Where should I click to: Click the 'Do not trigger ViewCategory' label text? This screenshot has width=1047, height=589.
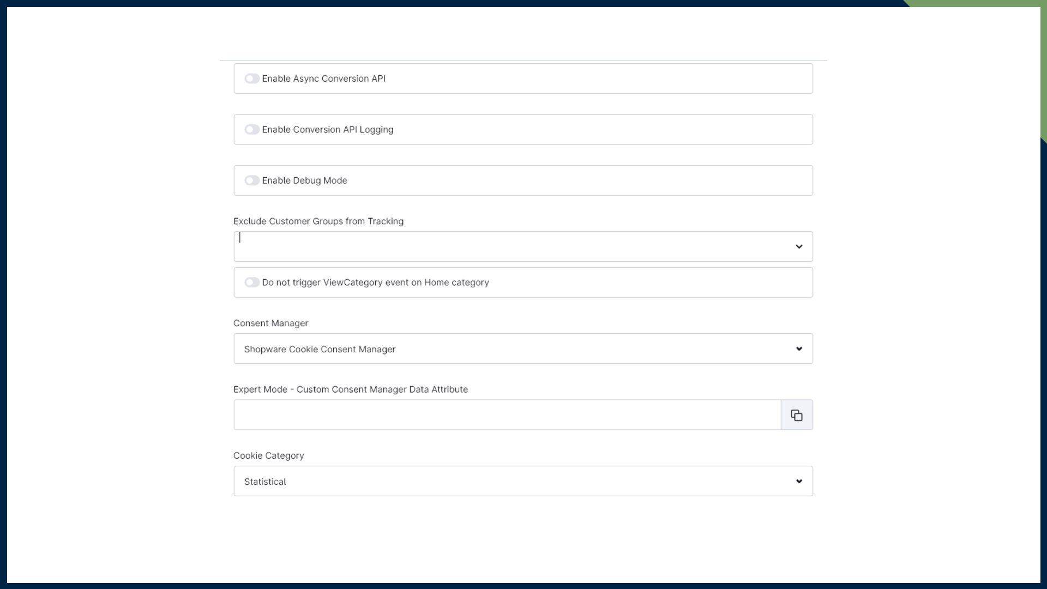(x=375, y=283)
